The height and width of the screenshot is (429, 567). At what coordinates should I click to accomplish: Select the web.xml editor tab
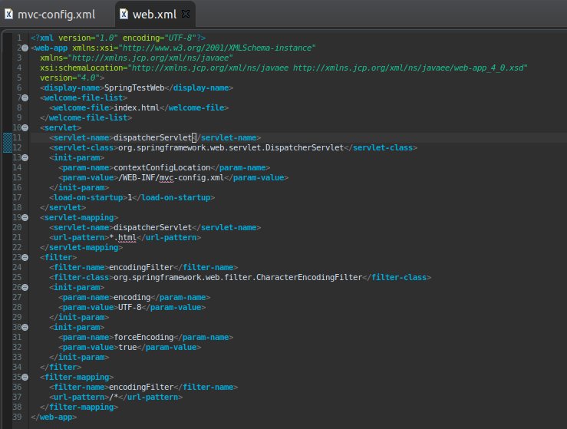154,15
